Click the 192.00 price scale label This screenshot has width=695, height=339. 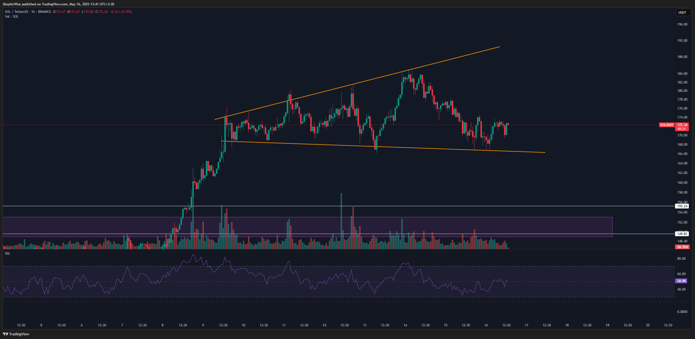point(682,41)
